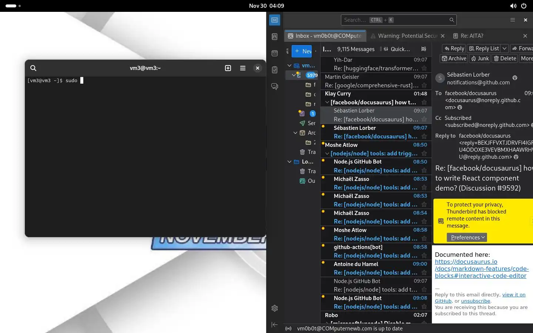Viewport: 533px width, 333px height.
Task: Click contact icon next to notifications@github.com
Action: pos(515,78)
